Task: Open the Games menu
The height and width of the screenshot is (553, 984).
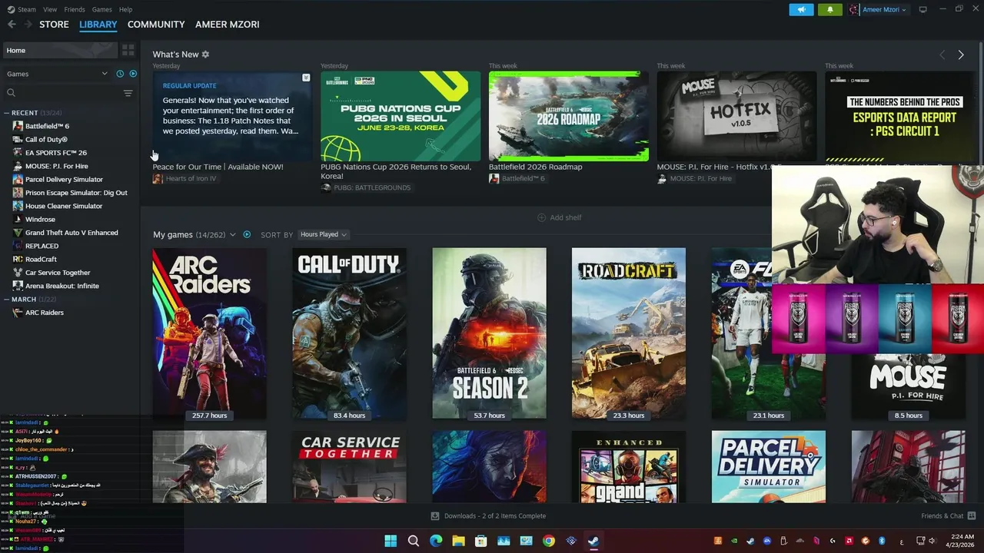Action: (101, 9)
